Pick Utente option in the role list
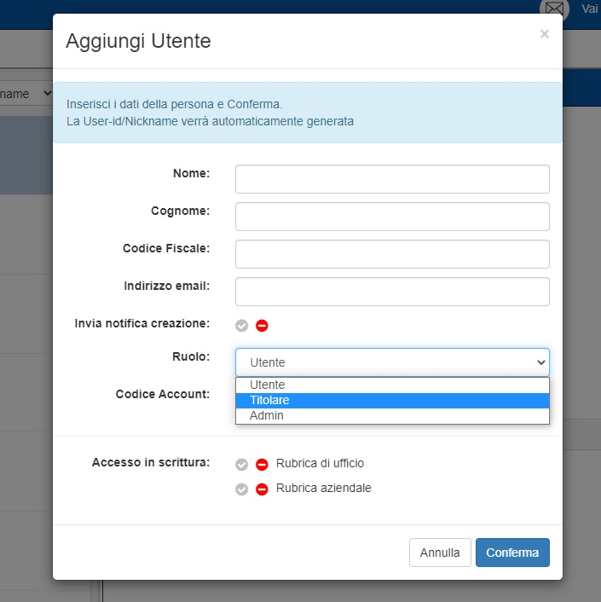Screen dimensions: 601x602 point(392,385)
